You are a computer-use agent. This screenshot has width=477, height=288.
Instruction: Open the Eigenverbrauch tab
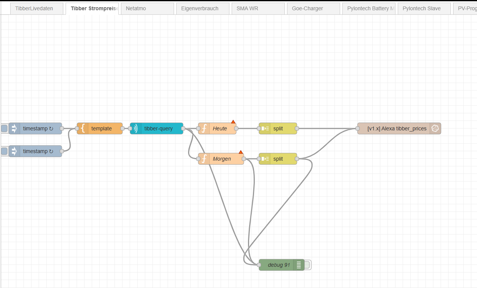tap(202, 8)
